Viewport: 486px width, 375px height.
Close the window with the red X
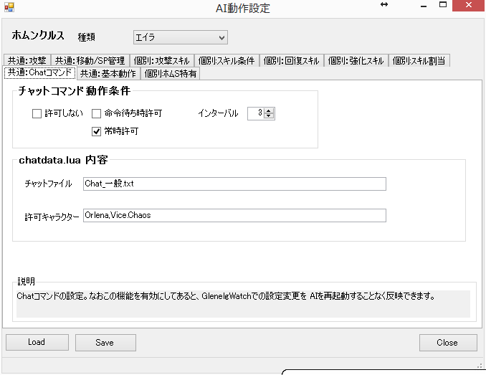coord(469,6)
